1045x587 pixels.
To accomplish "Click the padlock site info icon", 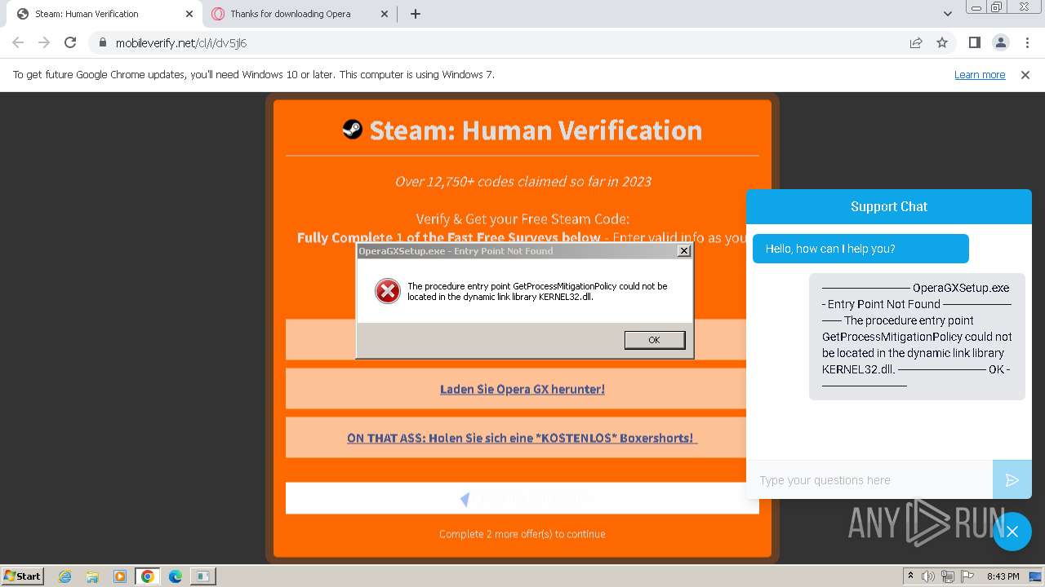I will 102,43.
